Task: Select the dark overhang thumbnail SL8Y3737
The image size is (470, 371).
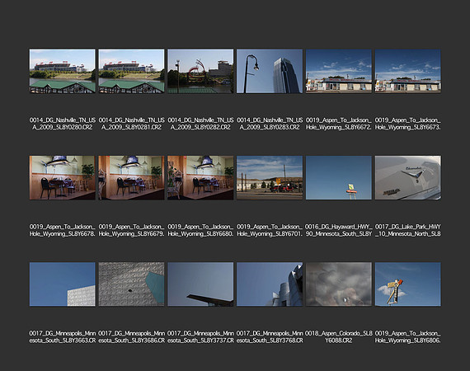Action: coord(200,284)
